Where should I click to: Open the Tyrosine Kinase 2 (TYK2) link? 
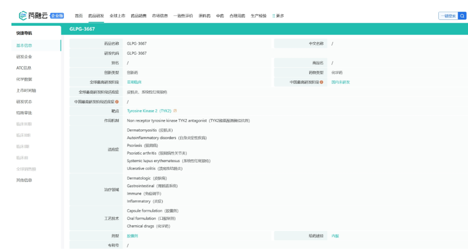(149, 111)
